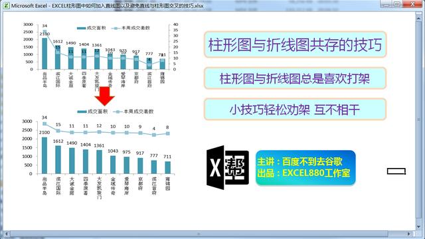This screenshot has width=425, height=239.
Task: Click the 3000 axis value in lower chart
Action: 27,121
